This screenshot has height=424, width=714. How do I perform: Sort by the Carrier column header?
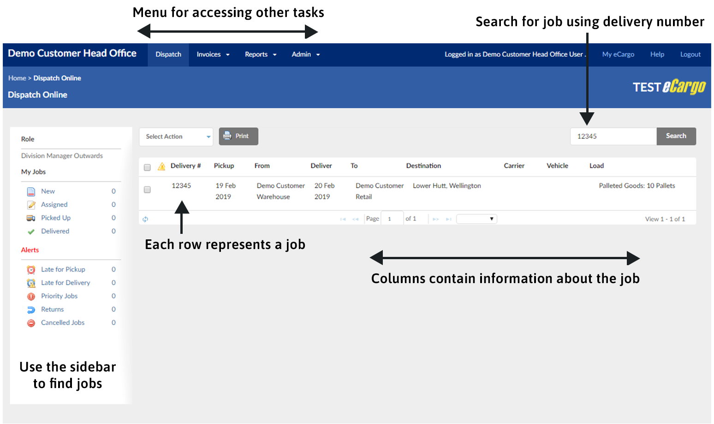coord(514,166)
